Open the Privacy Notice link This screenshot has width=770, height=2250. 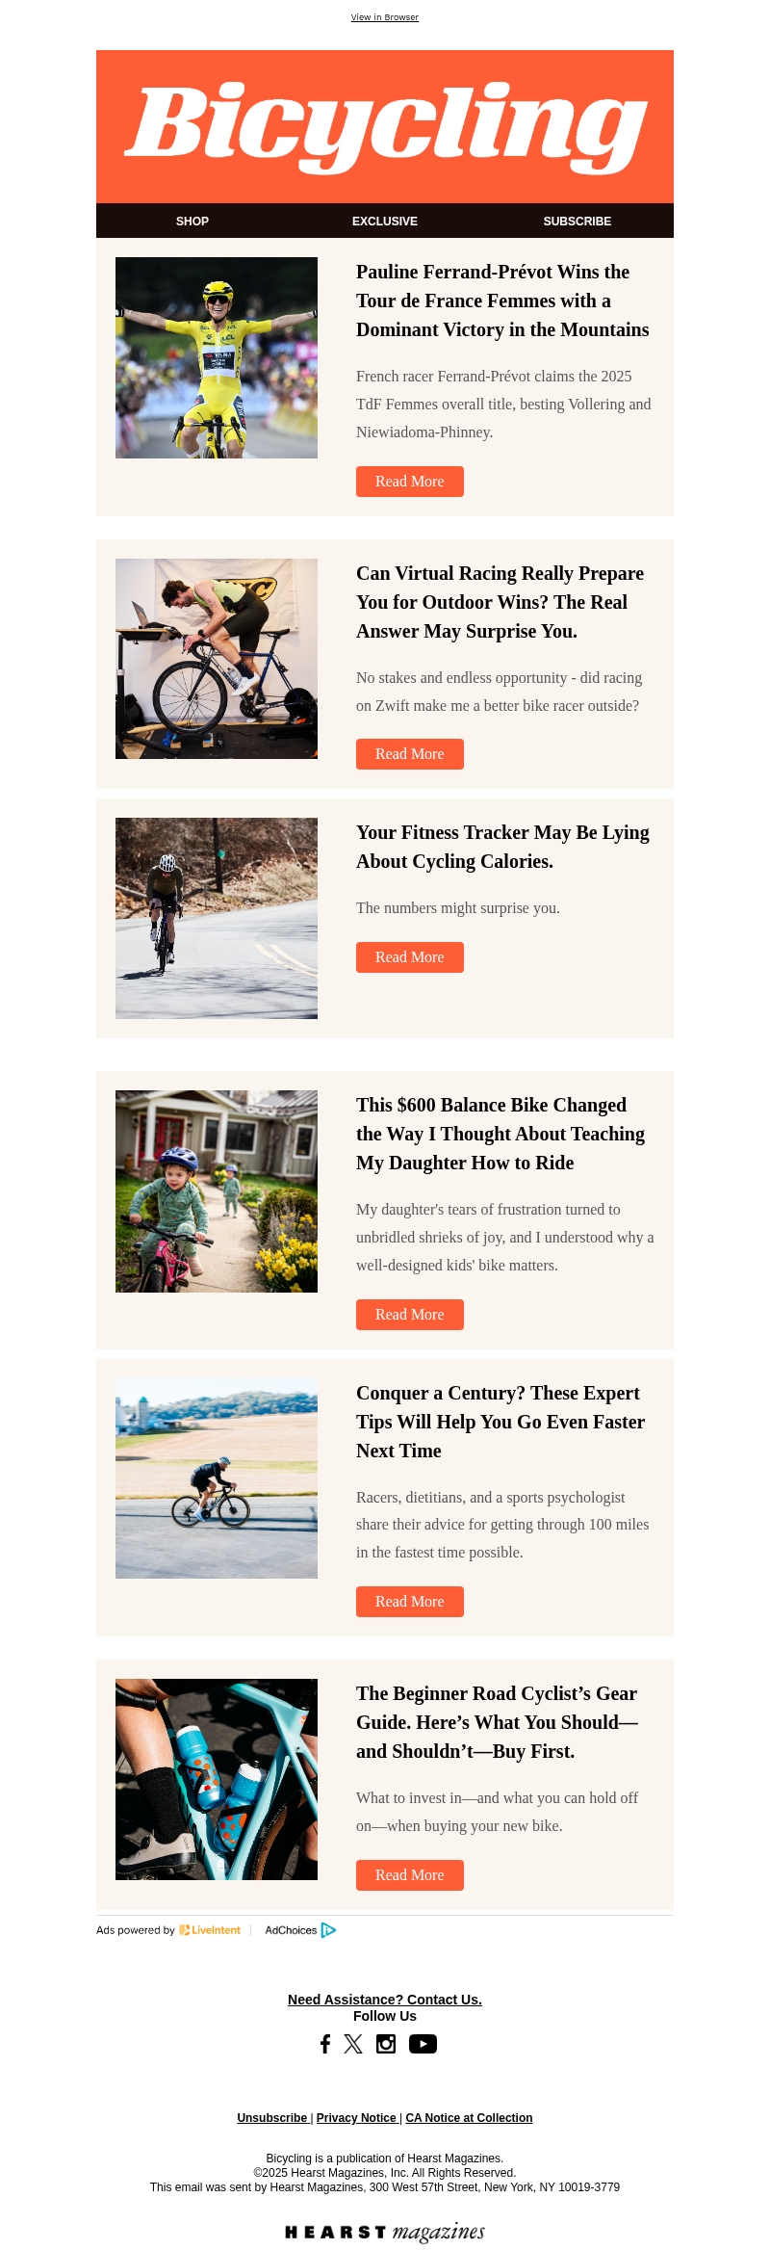[x=356, y=2117]
